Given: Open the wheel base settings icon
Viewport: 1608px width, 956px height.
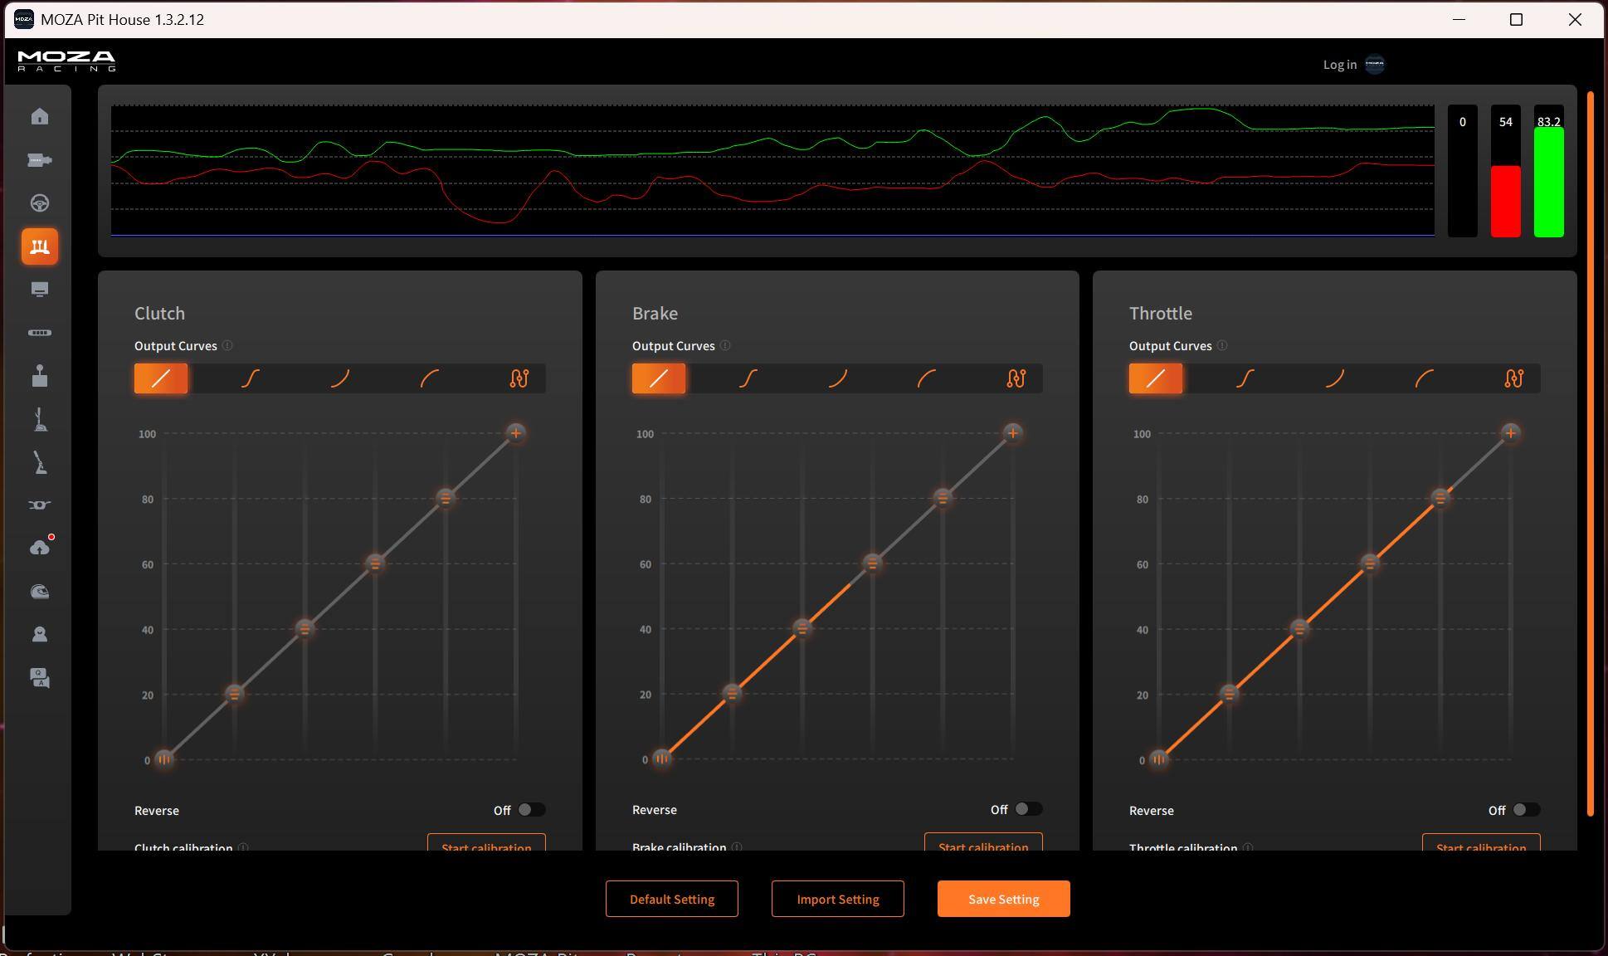Looking at the screenshot, I should (x=39, y=160).
